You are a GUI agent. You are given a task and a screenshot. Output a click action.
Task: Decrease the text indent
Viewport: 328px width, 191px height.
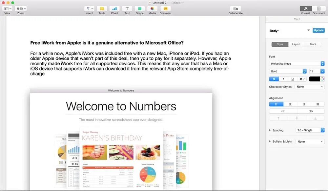pos(283,111)
